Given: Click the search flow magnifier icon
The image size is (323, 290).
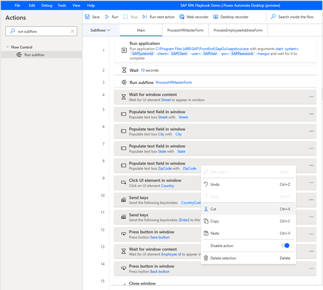Looking at the screenshot, I should pos(273,17).
